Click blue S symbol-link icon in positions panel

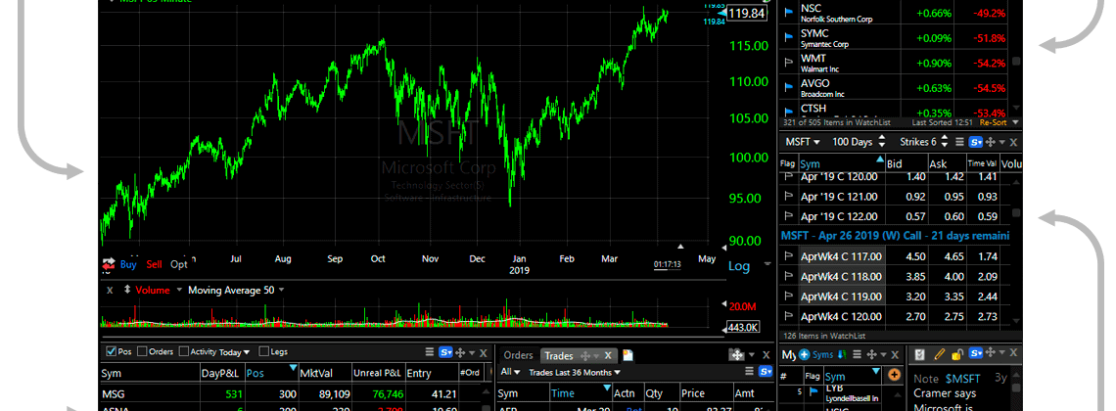[x=445, y=352]
